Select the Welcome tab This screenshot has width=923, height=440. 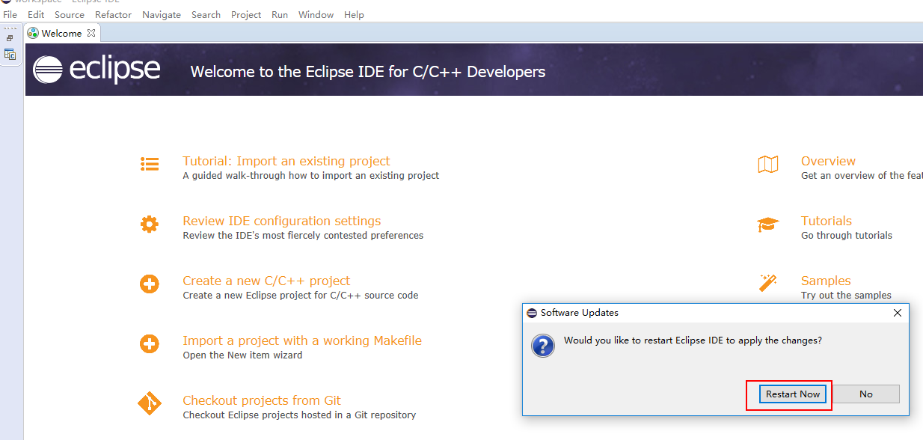62,33
